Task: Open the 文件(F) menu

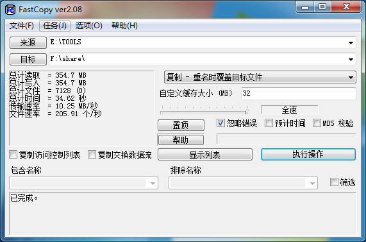Action: [22, 26]
